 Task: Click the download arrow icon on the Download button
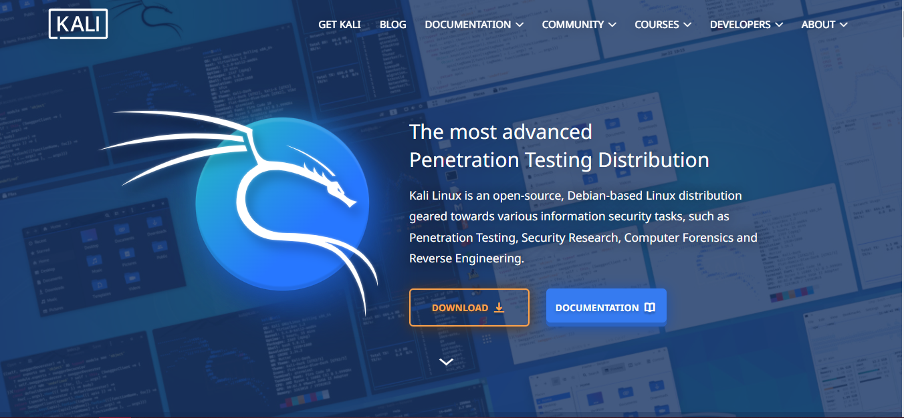pyautogui.click(x=499, y=307)
